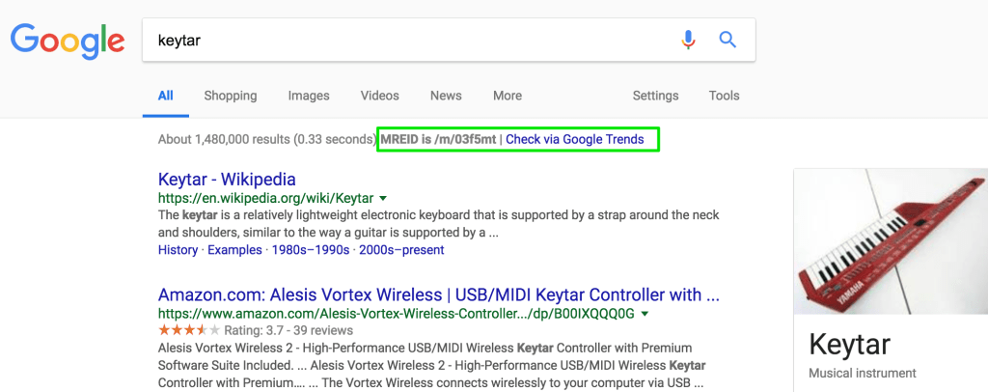Start voice search with microphone icon

tap(688, 40)
